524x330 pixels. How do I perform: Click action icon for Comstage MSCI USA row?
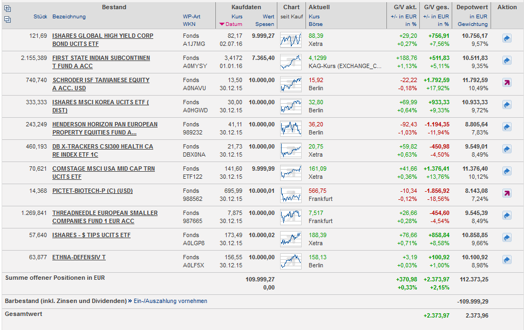click(x=507, y=172)
